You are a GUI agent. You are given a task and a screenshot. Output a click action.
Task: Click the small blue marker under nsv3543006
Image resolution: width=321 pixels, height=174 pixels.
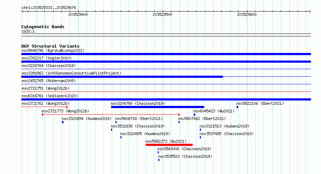click(158, 152)
